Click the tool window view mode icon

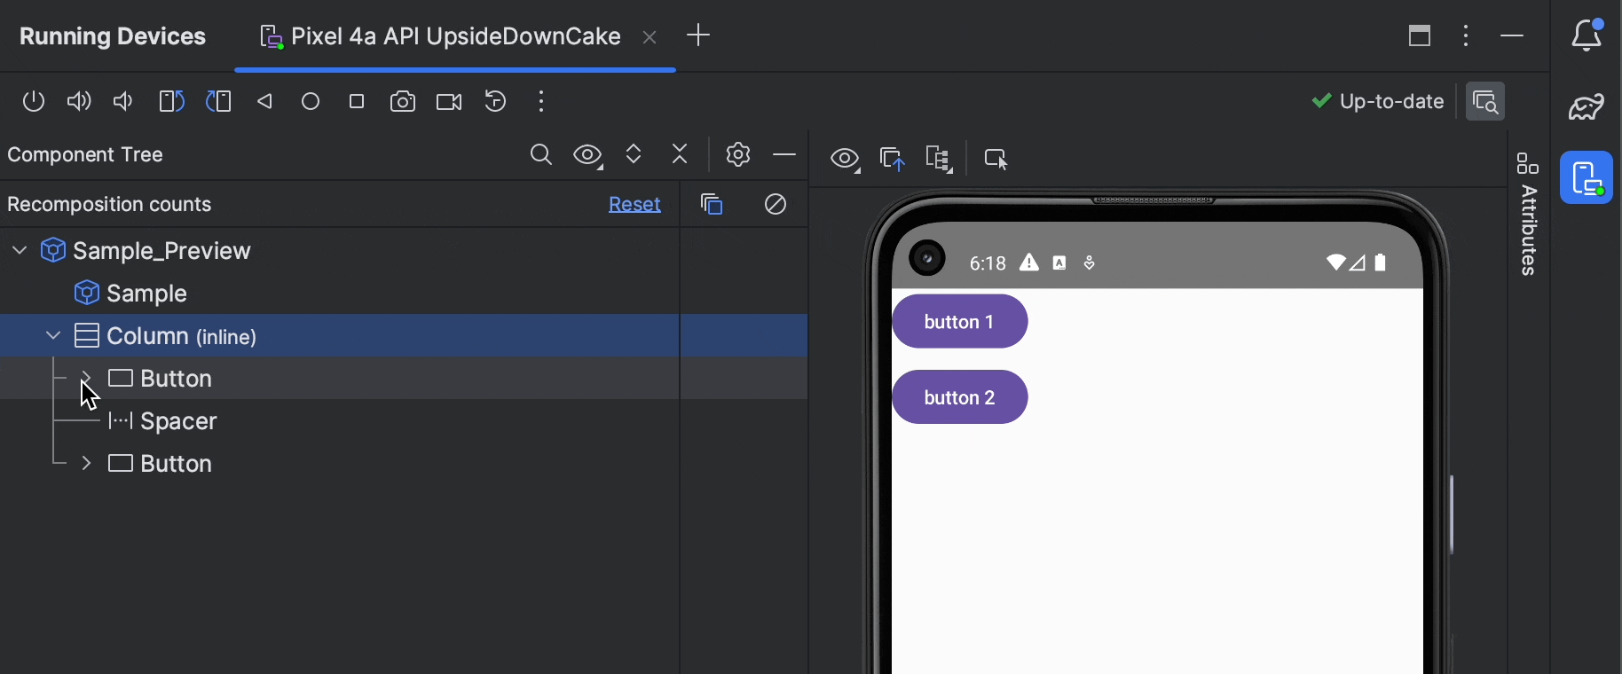(1420, 35)
